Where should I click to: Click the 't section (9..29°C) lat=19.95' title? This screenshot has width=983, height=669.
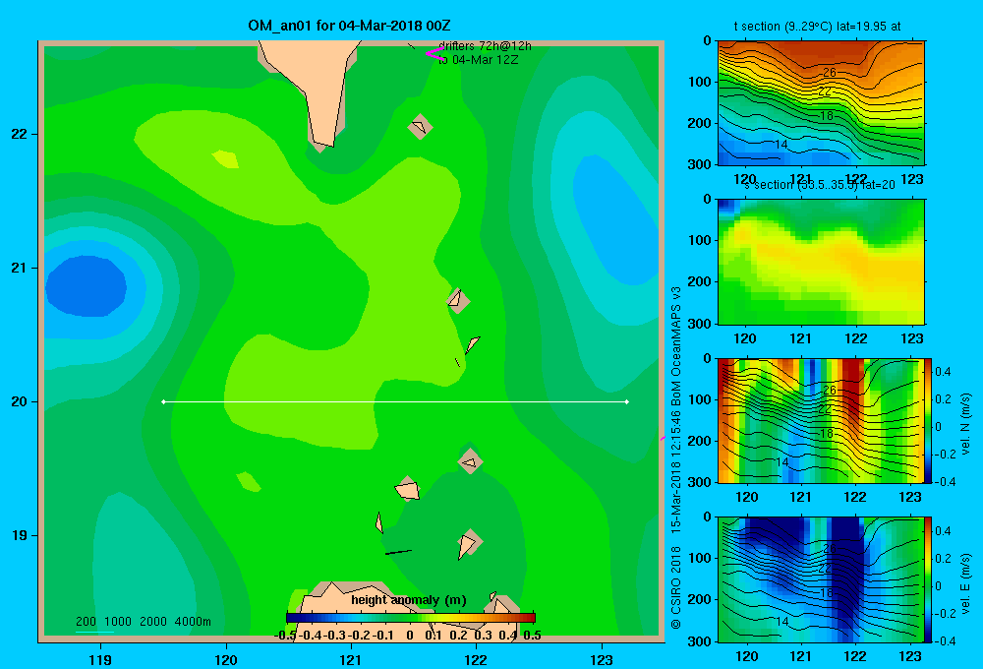(x=818, y=27)
